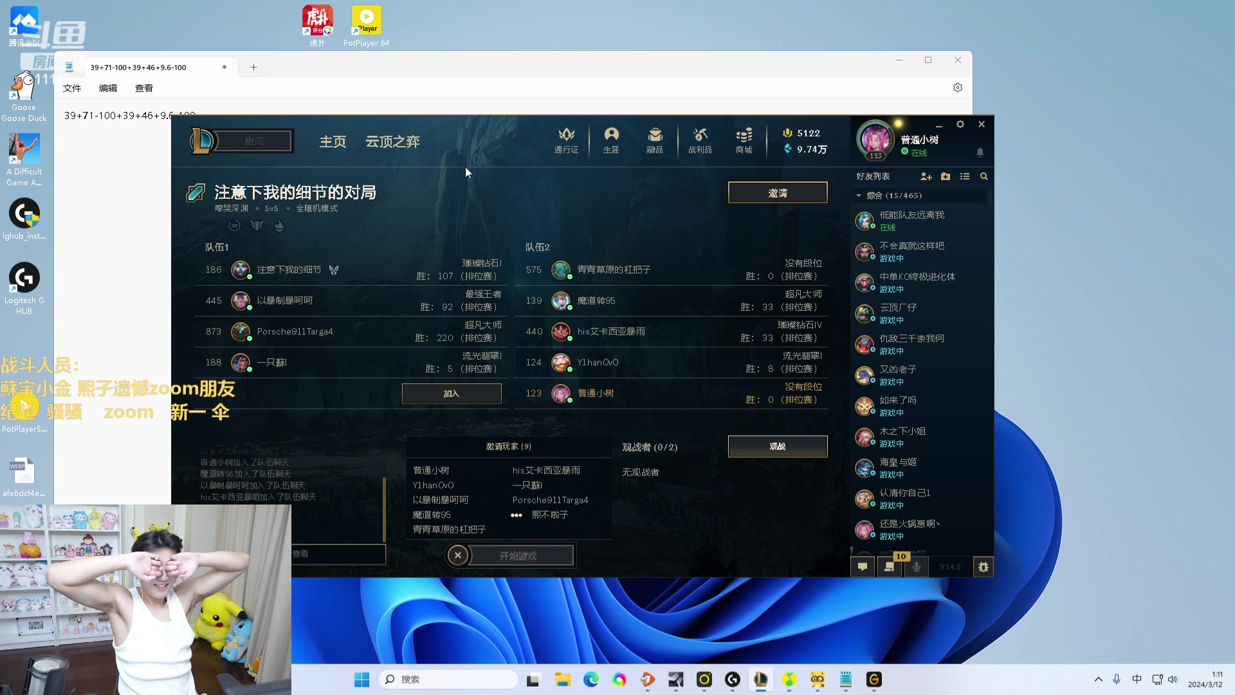Click 普通小树 profile avatar
The width and height of the screenshot is (1235, 695).
875,139
